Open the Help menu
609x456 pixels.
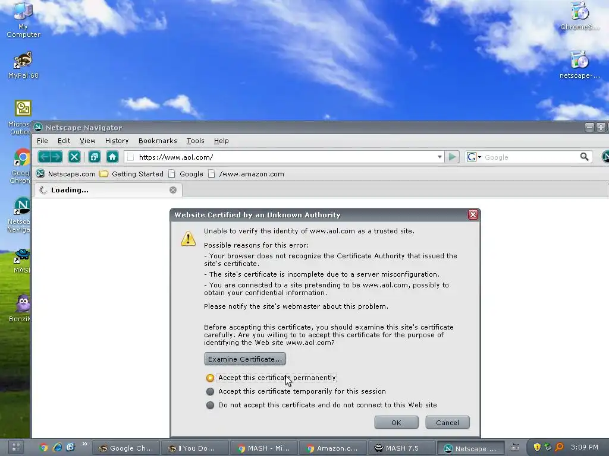click(x=221, y=141)
